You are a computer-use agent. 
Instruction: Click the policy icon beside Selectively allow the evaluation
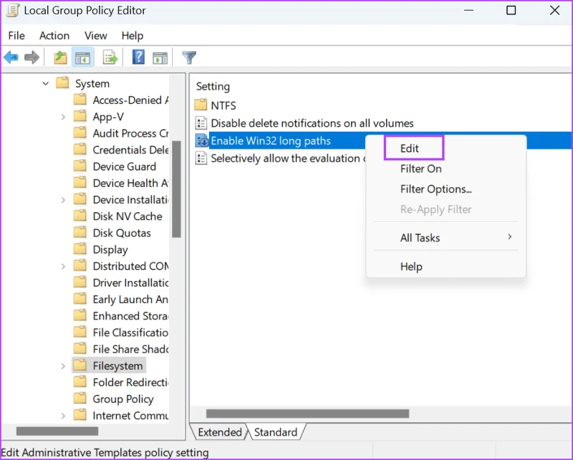[201, 158]
